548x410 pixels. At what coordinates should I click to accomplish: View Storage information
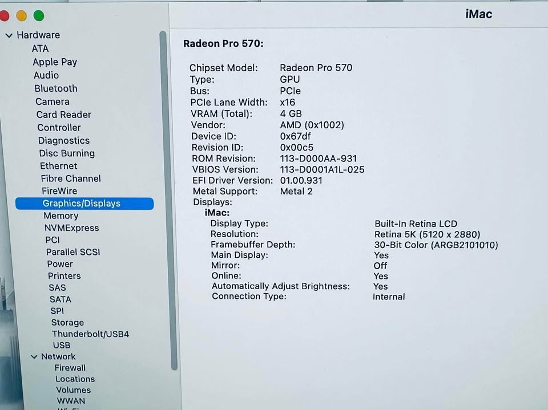point(67,322)
